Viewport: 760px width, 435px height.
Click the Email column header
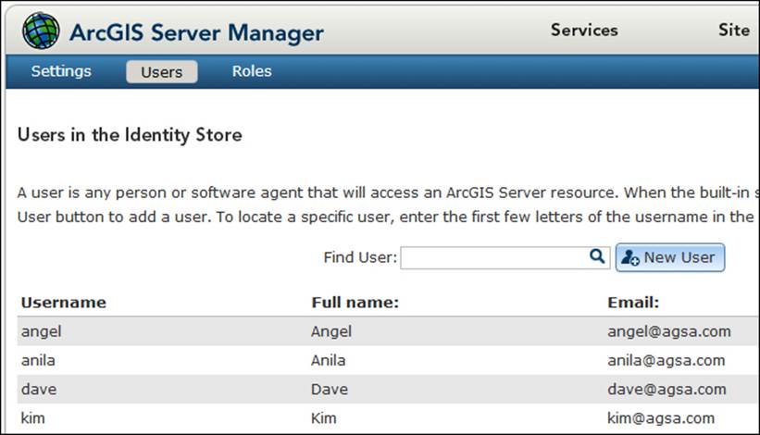point(632,303)
